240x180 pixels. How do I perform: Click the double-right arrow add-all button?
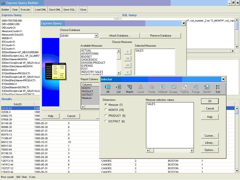click(x=128, y=58)
